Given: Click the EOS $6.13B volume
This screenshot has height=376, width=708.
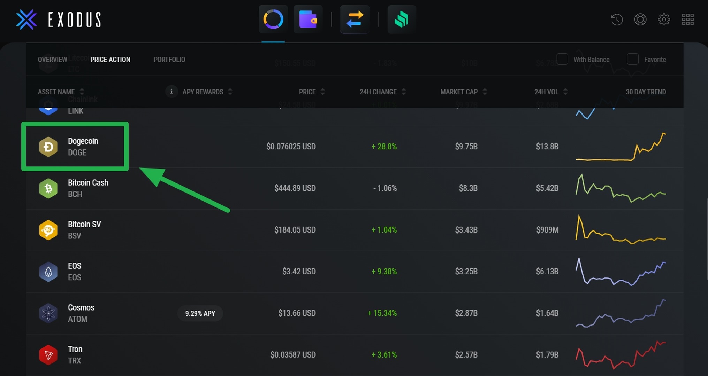Looking at the screenshot, I should click(547, 272).
